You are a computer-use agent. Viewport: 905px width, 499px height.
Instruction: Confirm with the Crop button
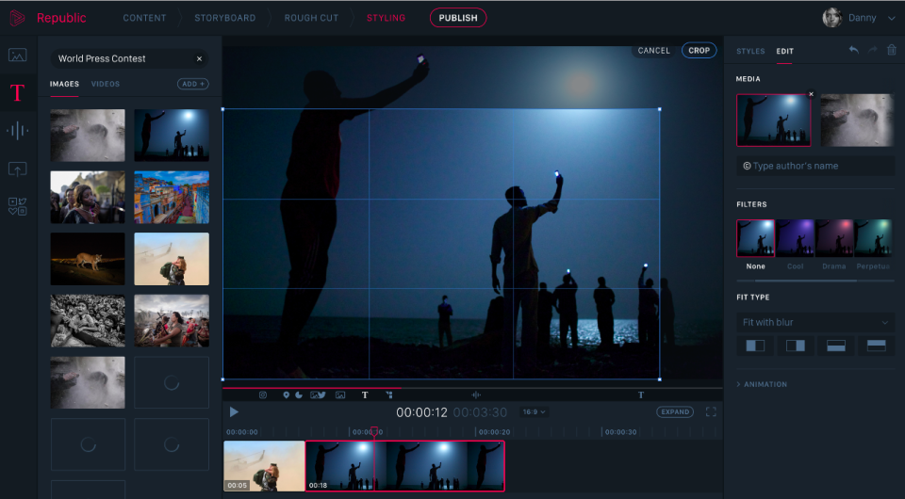tap(699, 51)
